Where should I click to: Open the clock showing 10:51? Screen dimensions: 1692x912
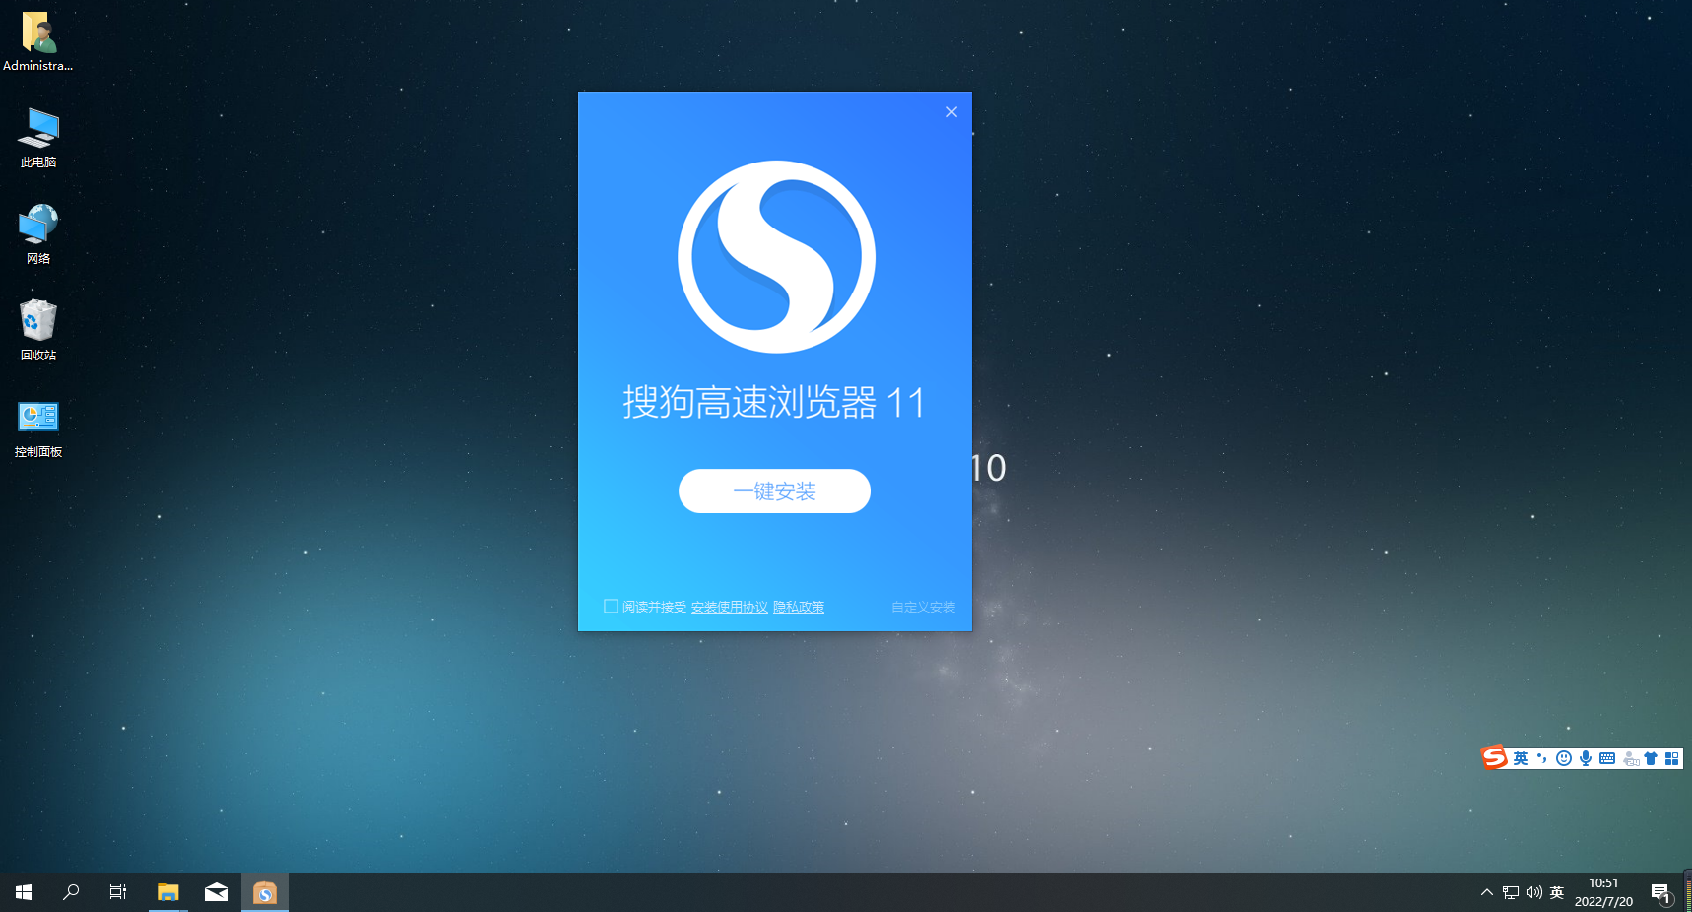pyautogui.click(x=1603, y=892)
